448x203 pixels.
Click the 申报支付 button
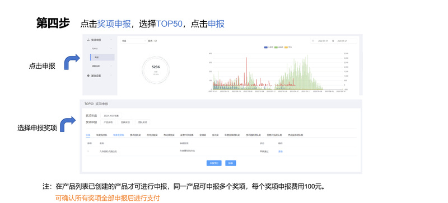click(214, 163)
